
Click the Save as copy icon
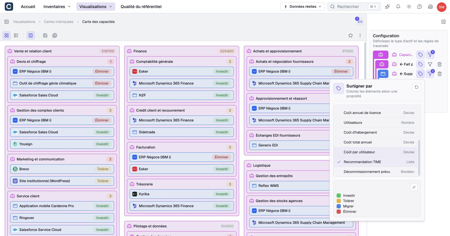pos(55,35)
